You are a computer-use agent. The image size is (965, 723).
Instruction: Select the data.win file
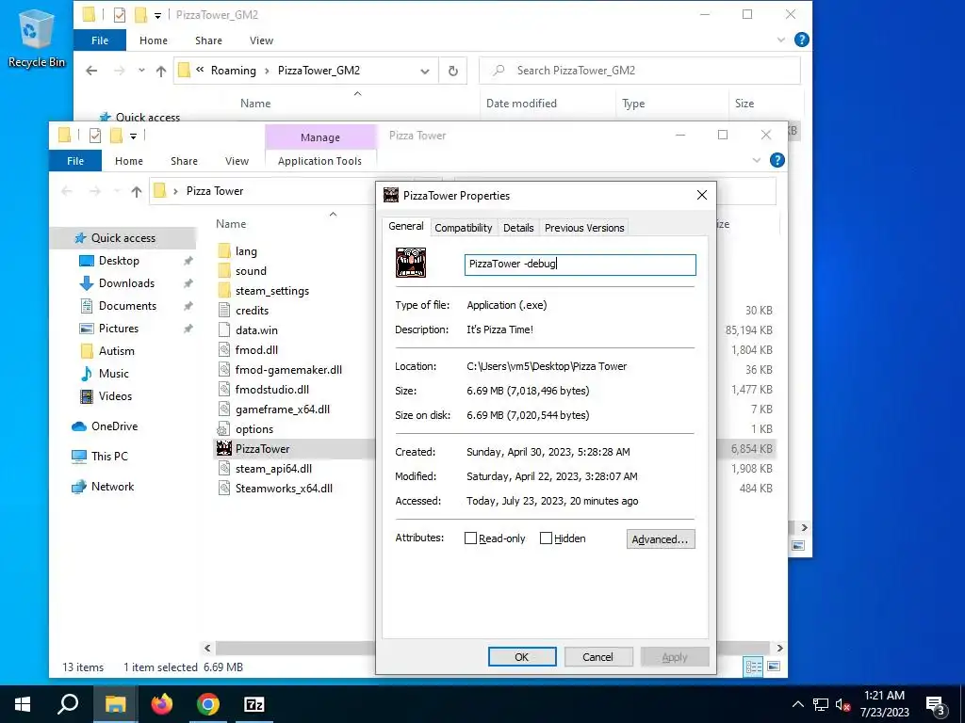[x=256, y=330]
